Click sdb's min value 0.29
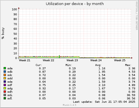Viewport: 139px width, 108px height. click(x=72, y=72)
